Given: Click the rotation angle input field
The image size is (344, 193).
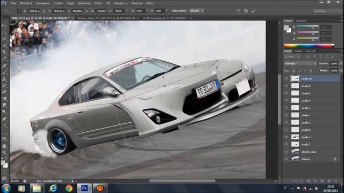Looking at the screenshot, I should 119,11.
